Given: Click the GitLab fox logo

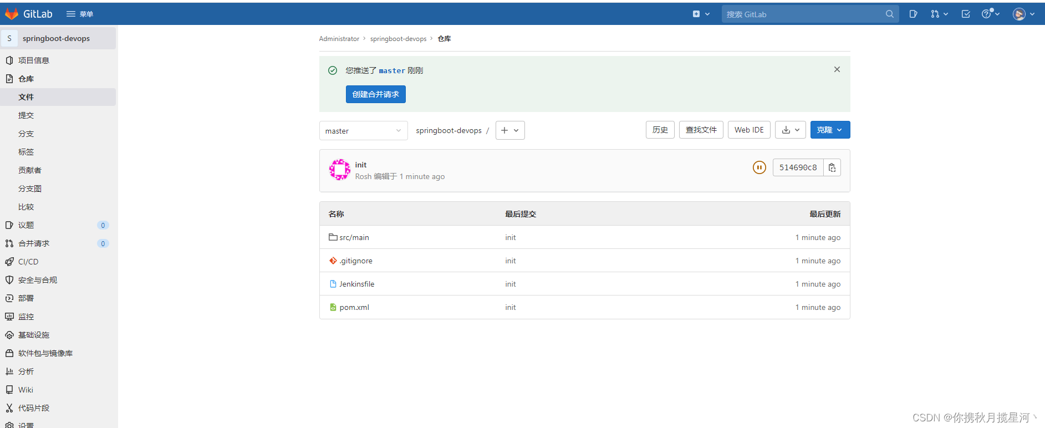Looking at the screenshot, I should tap(12, 14).
